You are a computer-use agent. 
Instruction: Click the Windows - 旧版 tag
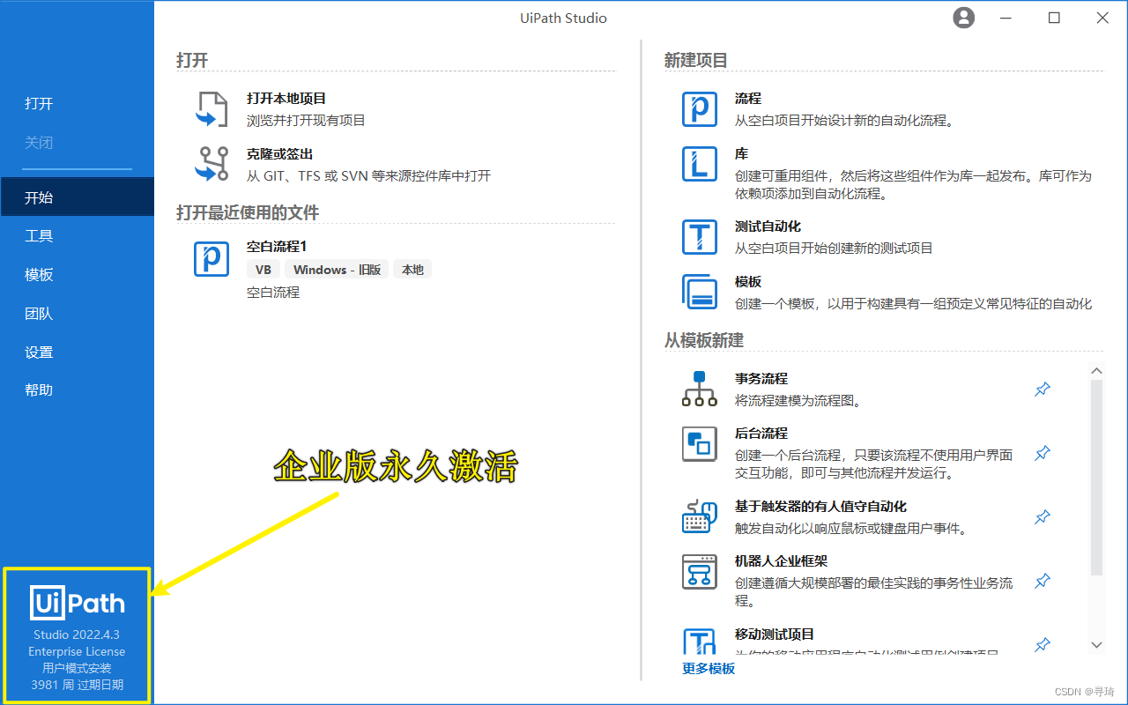click(338, 270)
